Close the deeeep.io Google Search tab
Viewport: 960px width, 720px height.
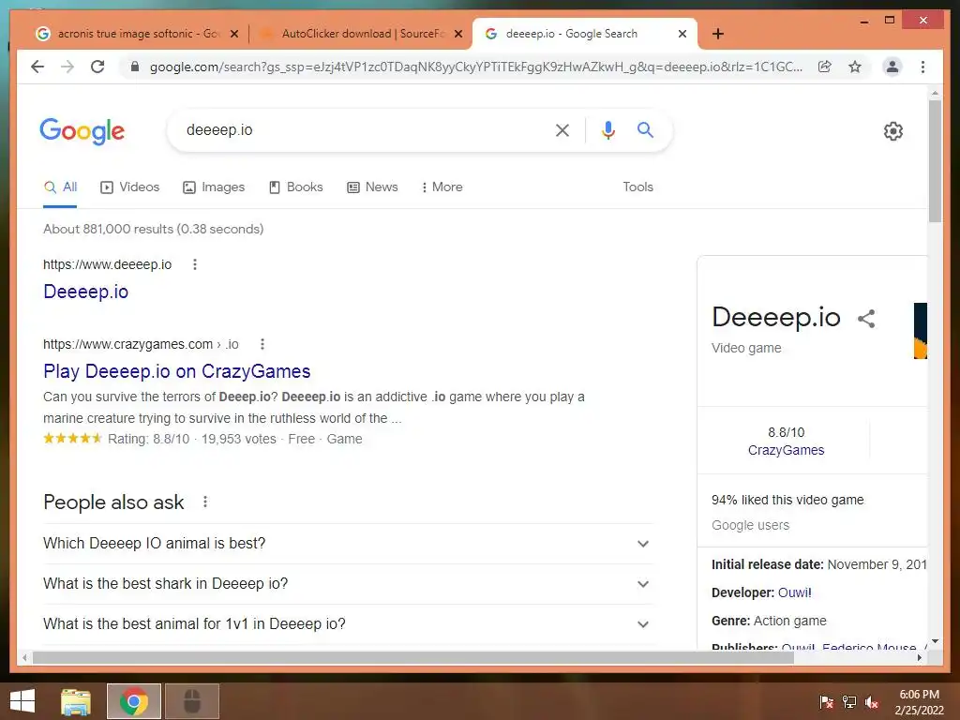click(x=682, y=35)
